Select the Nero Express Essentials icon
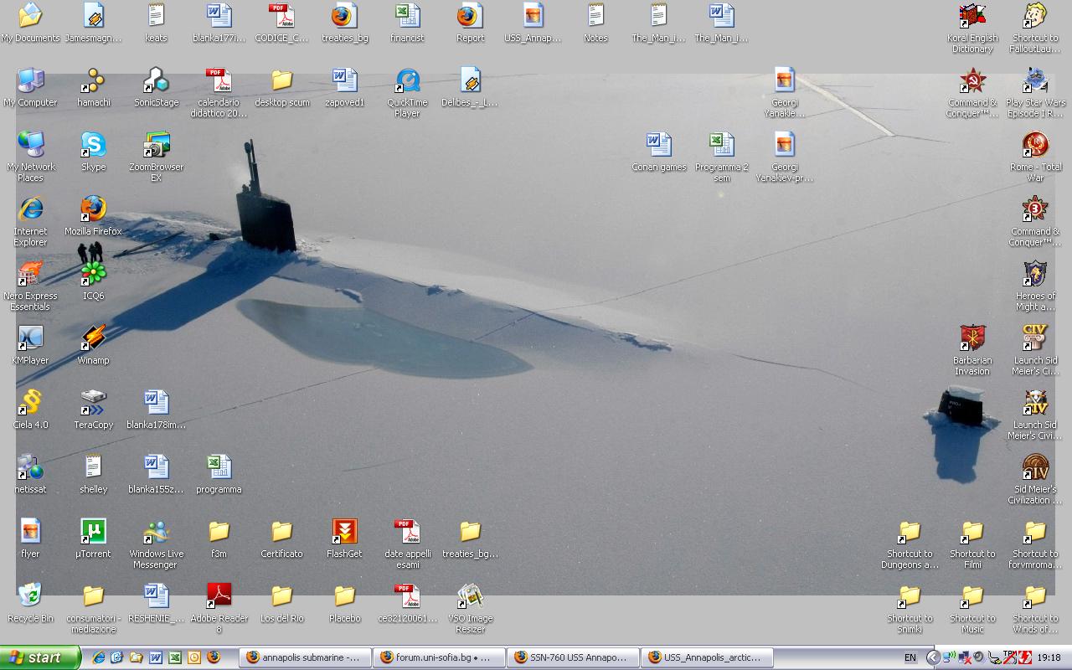Image resolution: width=1072 pixels, height=670 pixels. (x=30, y=275)
